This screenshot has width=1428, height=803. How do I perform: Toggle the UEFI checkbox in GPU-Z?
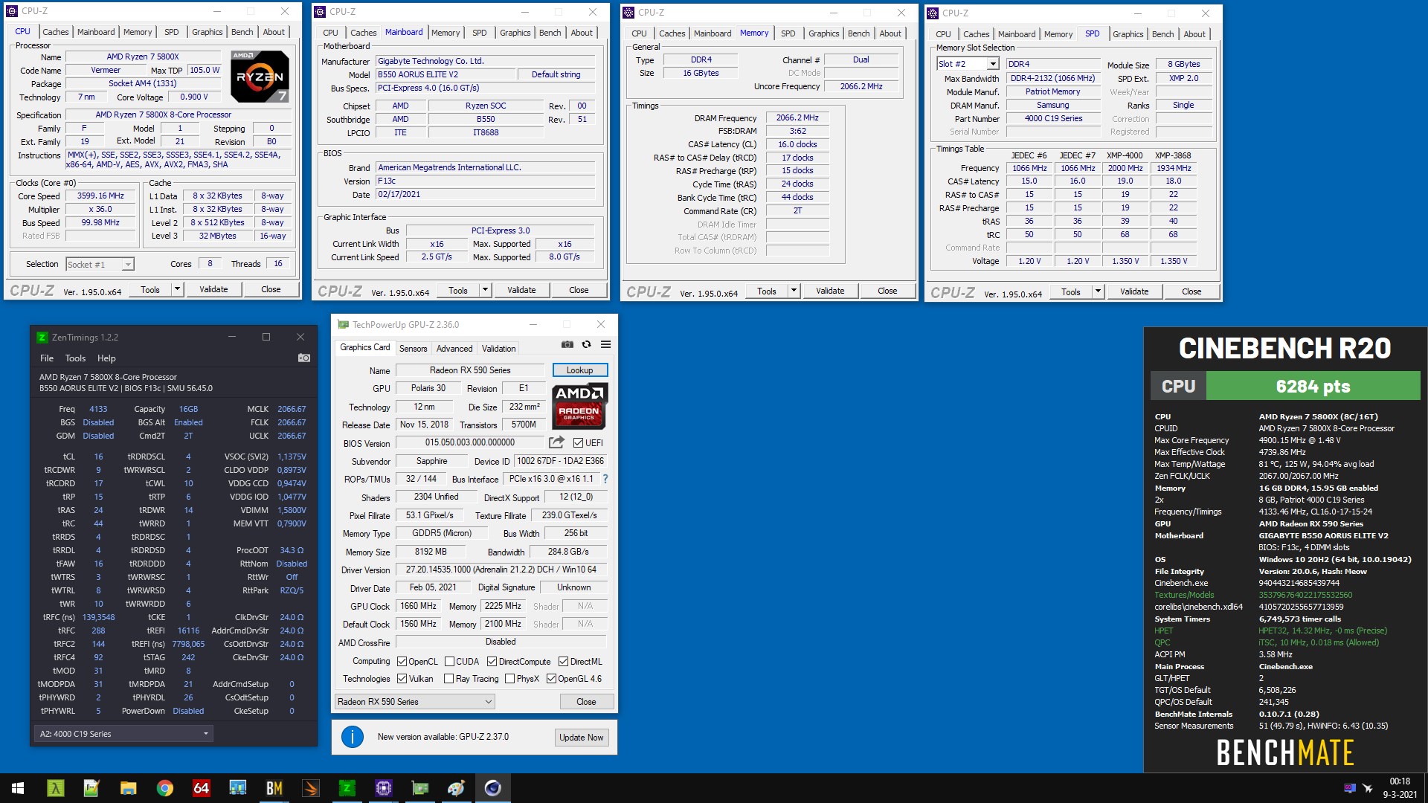pyautogui.click(x=578, y=442)
